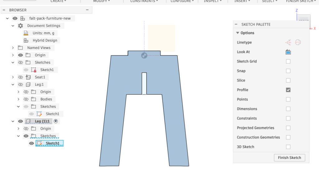Enable the Projected Geometries checkbox
319x177 pixels.
click(288, 128)
